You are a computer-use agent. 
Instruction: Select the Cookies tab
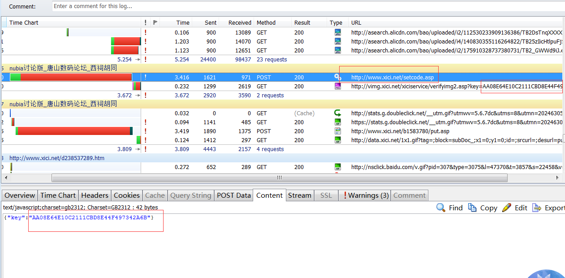(126, 195)
